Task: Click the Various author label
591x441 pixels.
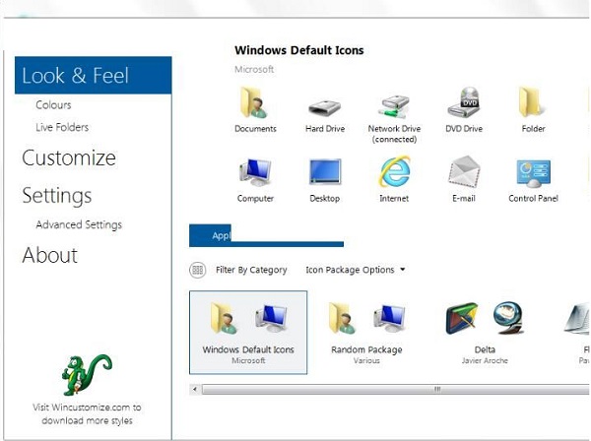Action: (x=366, y=360)
